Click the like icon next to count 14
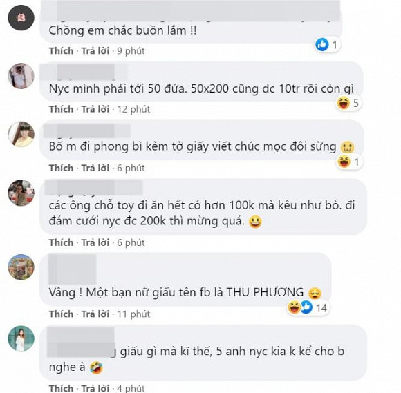Viewport: 401px width, 393px height. (306, 307)
